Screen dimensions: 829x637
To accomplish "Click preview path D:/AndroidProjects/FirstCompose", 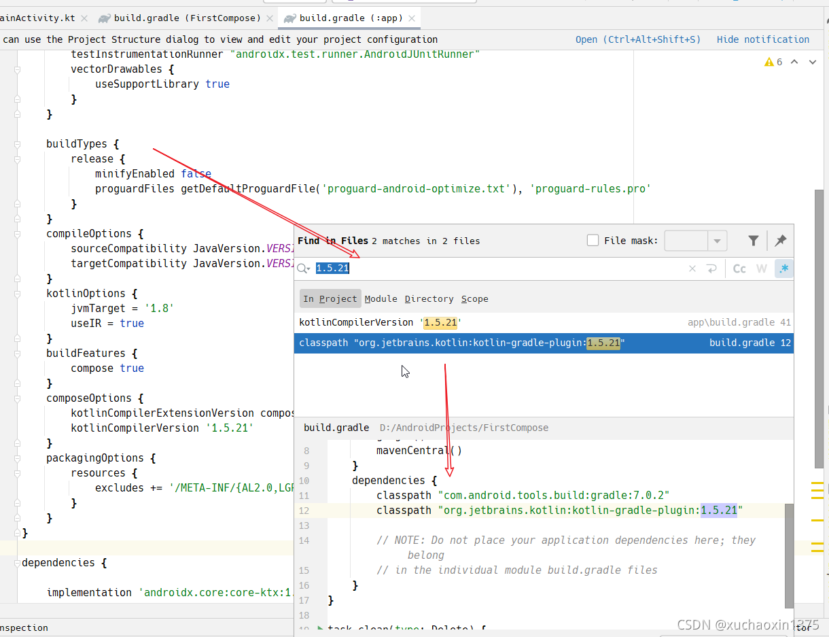I will click(x=464, y=428).
